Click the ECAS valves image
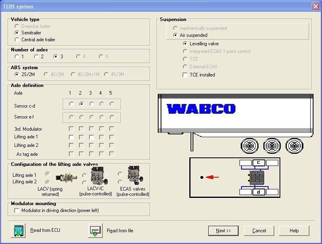The image size is (322, 244). pyautogui.click(x=135, y=175)
